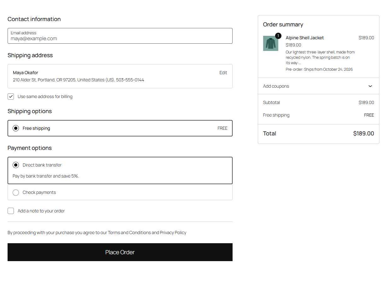Open the Privacy Policy link

coord(173,233)
